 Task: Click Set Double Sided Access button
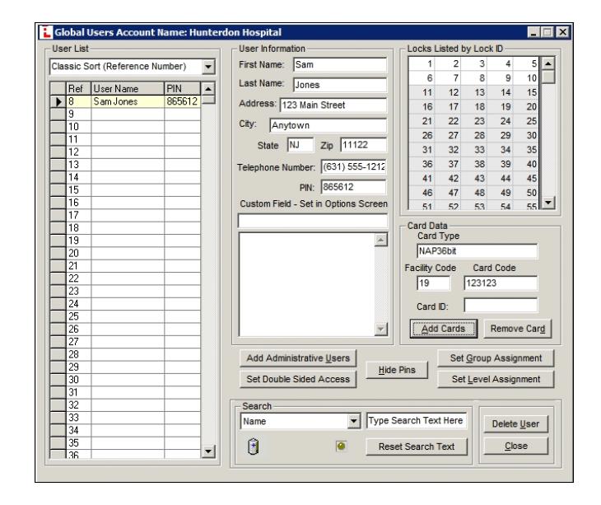298,379
